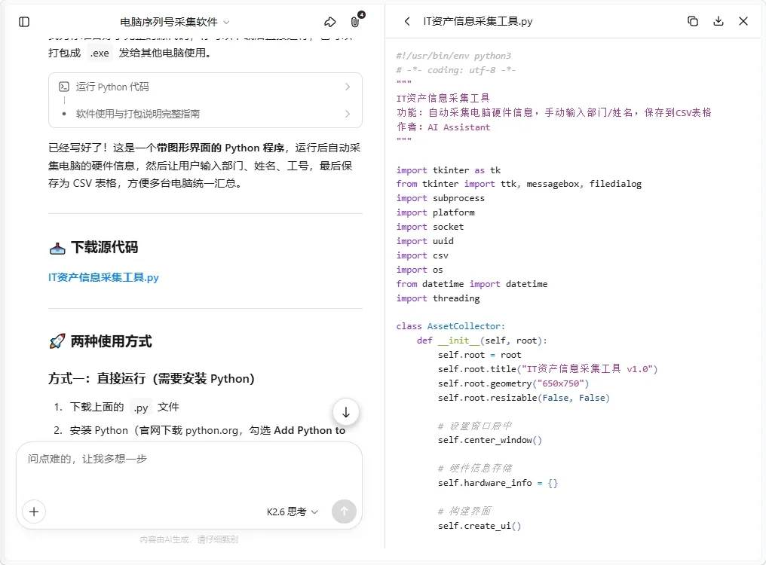The width and height of the screenshot is (766, 565).
Task: Send the message with the arrow button
Action: 344,512
